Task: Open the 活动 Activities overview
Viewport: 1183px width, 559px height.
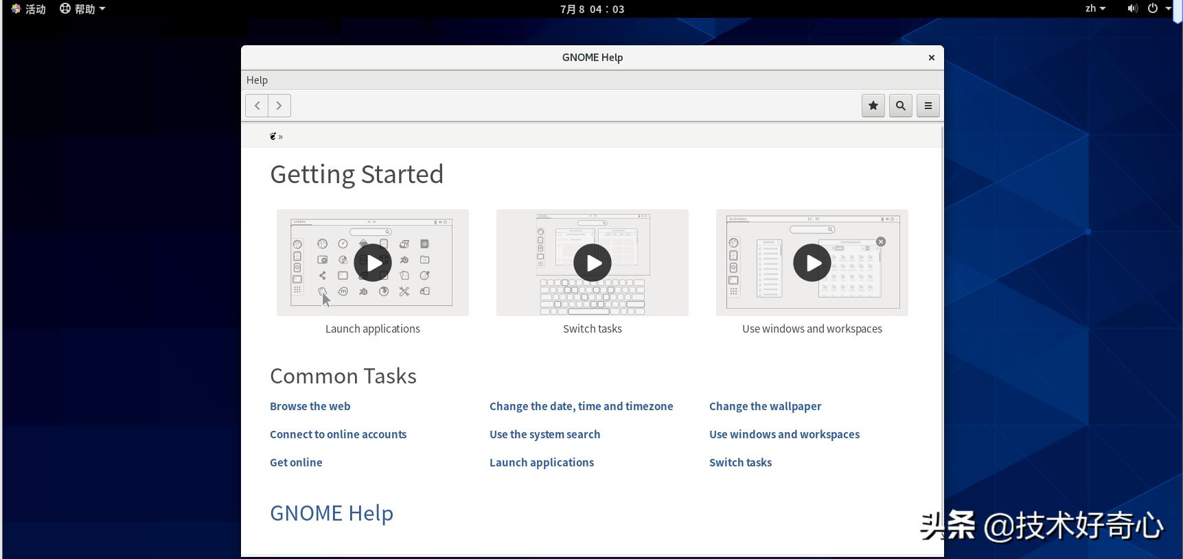Action: pos(29,9)
